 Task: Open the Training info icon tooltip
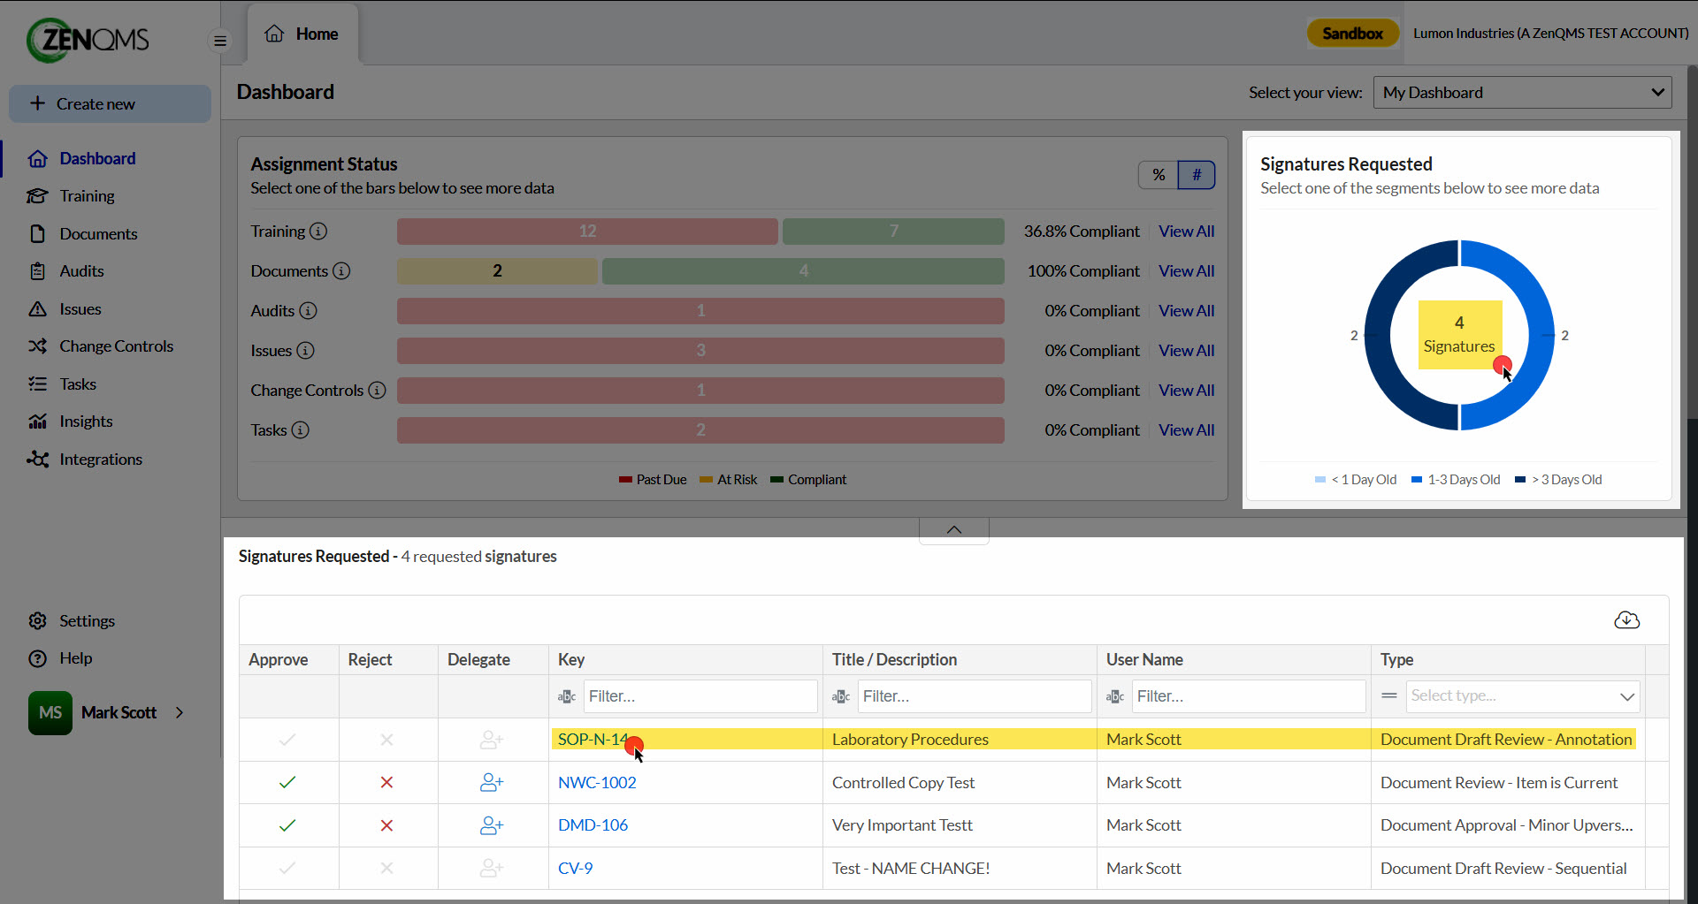pos(318,232)
